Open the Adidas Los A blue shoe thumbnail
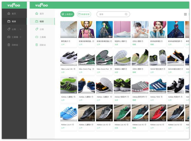The height and width of the screenshot is (141, 191). [x=68, y=113]
